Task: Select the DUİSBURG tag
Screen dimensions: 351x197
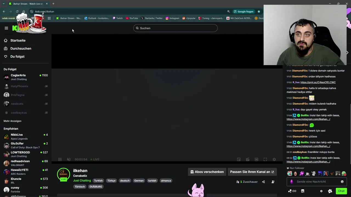Action: pos(96,187)
